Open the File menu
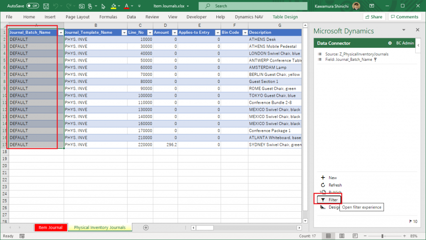Screen dimensions: 426x240 coord(9,17)
